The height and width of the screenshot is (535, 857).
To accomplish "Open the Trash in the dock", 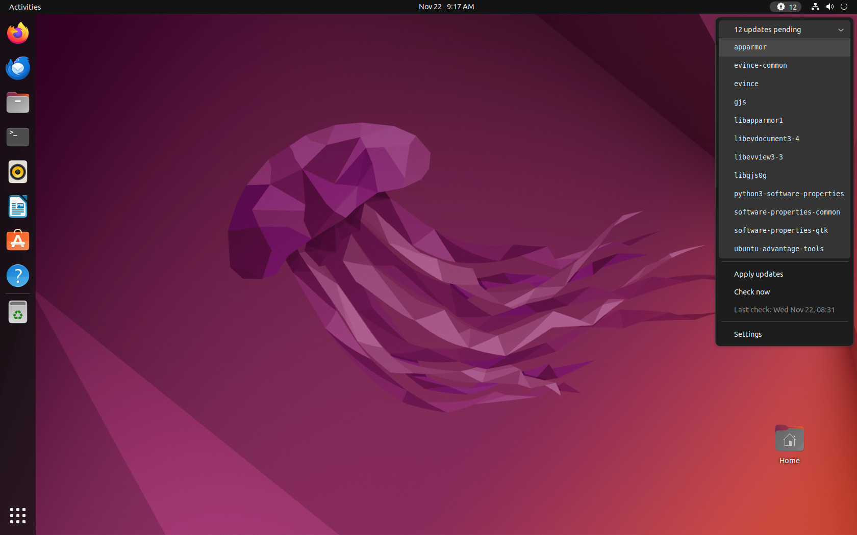I will [18, 312].
